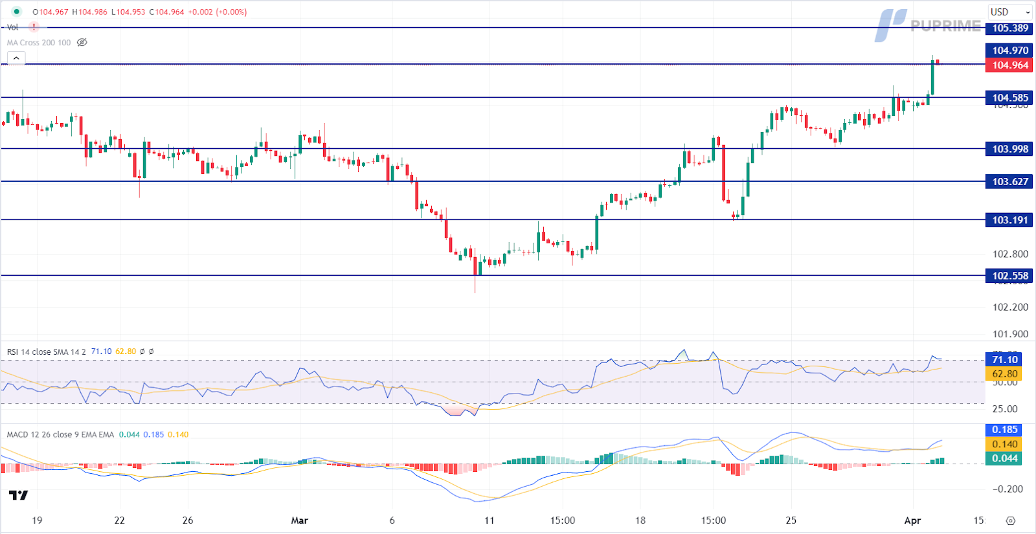
Task: Click the 25.00 RSI scale value
Action: tap(1005, 408)
